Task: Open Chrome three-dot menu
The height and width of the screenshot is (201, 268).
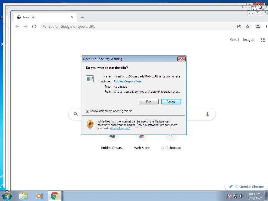Action: point(266,26)
